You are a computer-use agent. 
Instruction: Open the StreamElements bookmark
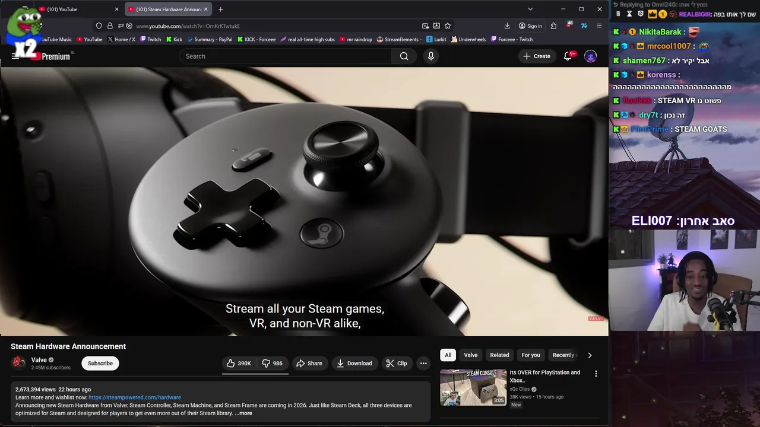399,40
